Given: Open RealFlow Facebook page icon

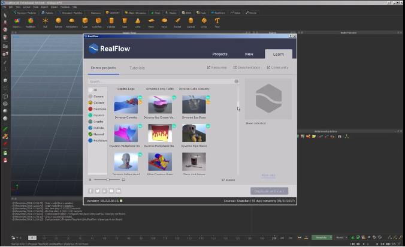Looking at the screenshot, I should 90,191.
